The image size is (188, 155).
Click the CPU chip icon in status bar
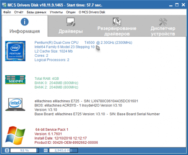coord(7,150)
